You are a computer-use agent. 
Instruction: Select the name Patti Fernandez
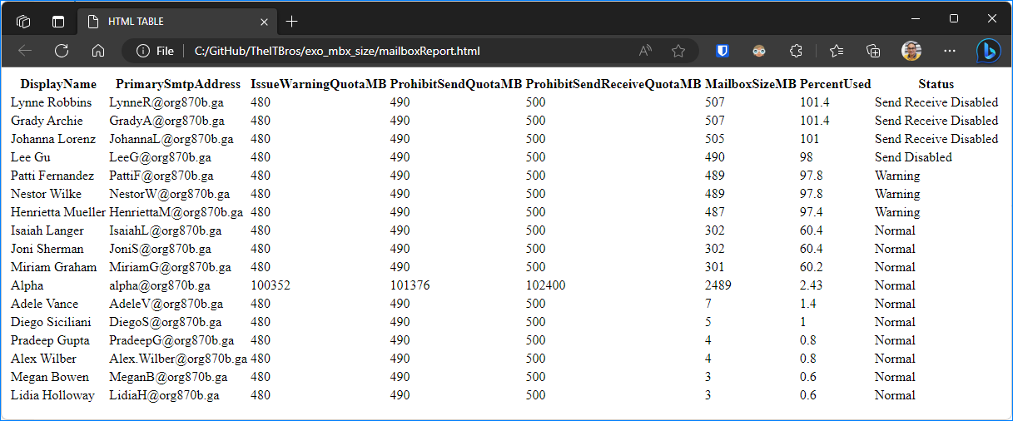point(52,176)
